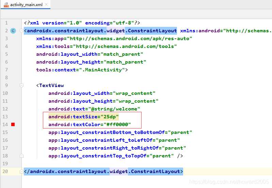Toggle fold end marker on line 20
Screen dimensions: 272x188
(21, 171)
